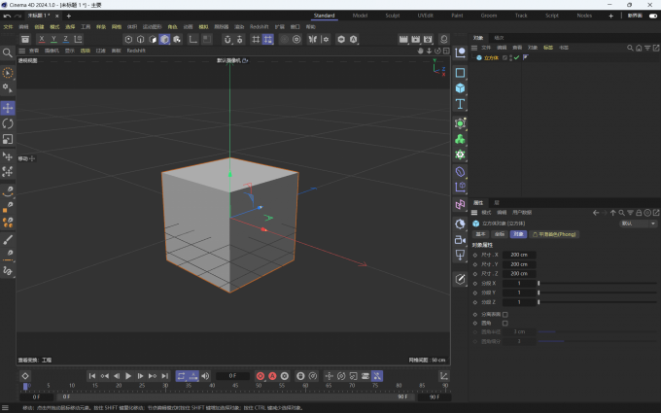This screenshot has width=661, height=413.
Task: Click the green subdivision generator icon
Action: 460,123
